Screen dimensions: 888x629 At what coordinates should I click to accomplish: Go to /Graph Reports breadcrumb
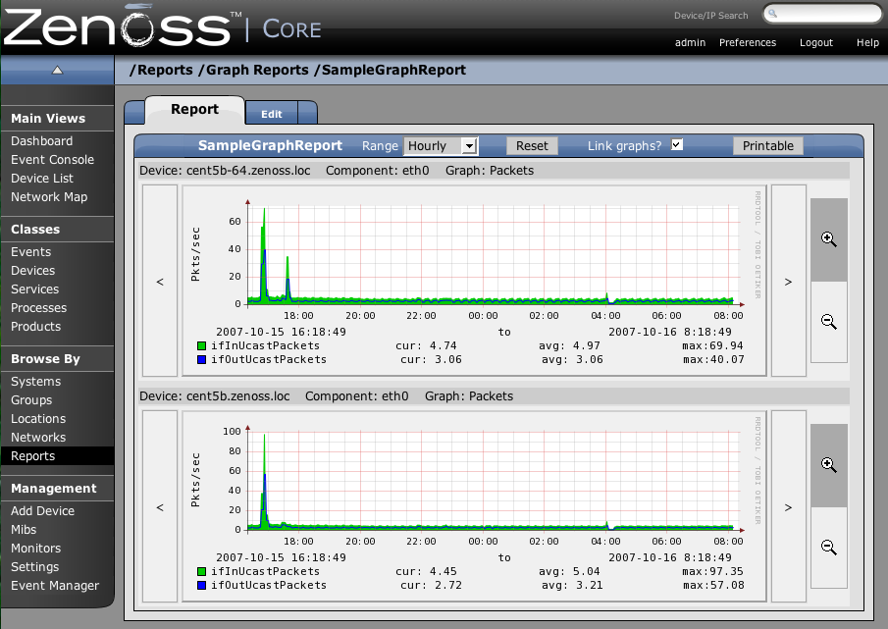tap(253, 71)
